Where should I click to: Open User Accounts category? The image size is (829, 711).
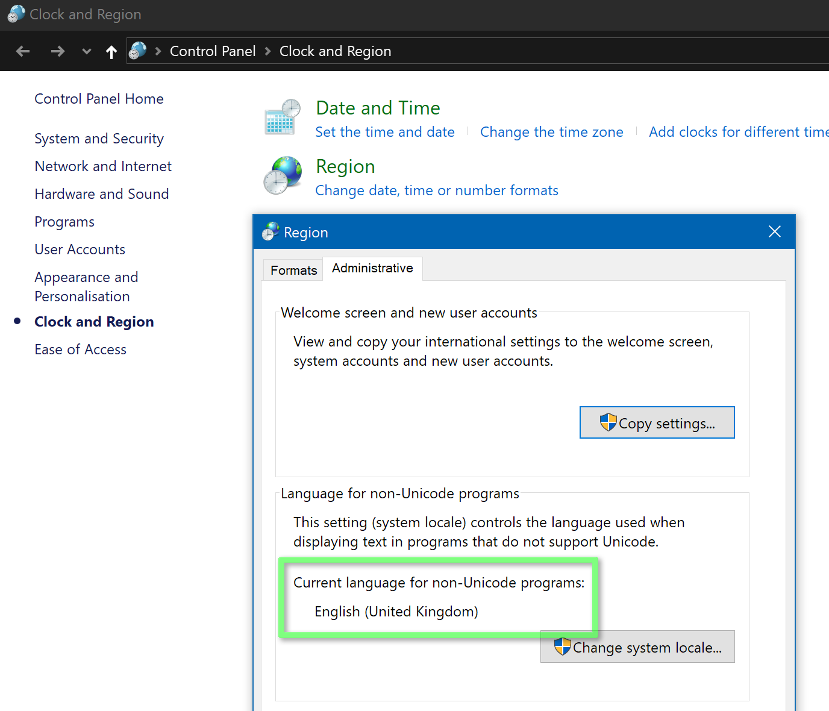80,249
